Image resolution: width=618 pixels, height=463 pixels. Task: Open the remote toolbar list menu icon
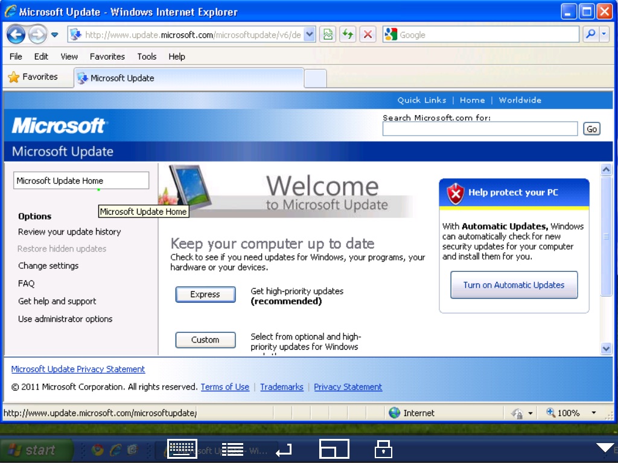coord(232,449)
